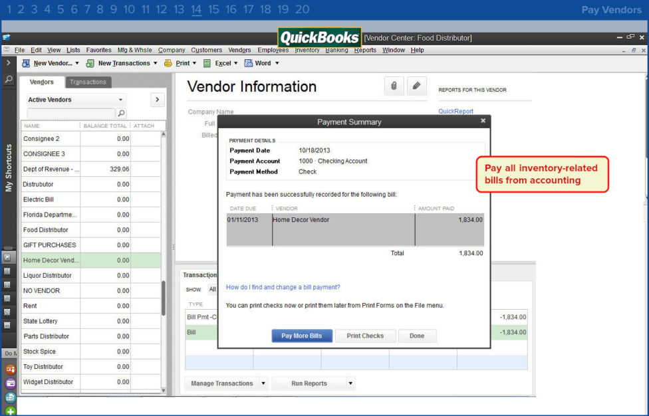Click the Print Checks button

click(365, 336)
